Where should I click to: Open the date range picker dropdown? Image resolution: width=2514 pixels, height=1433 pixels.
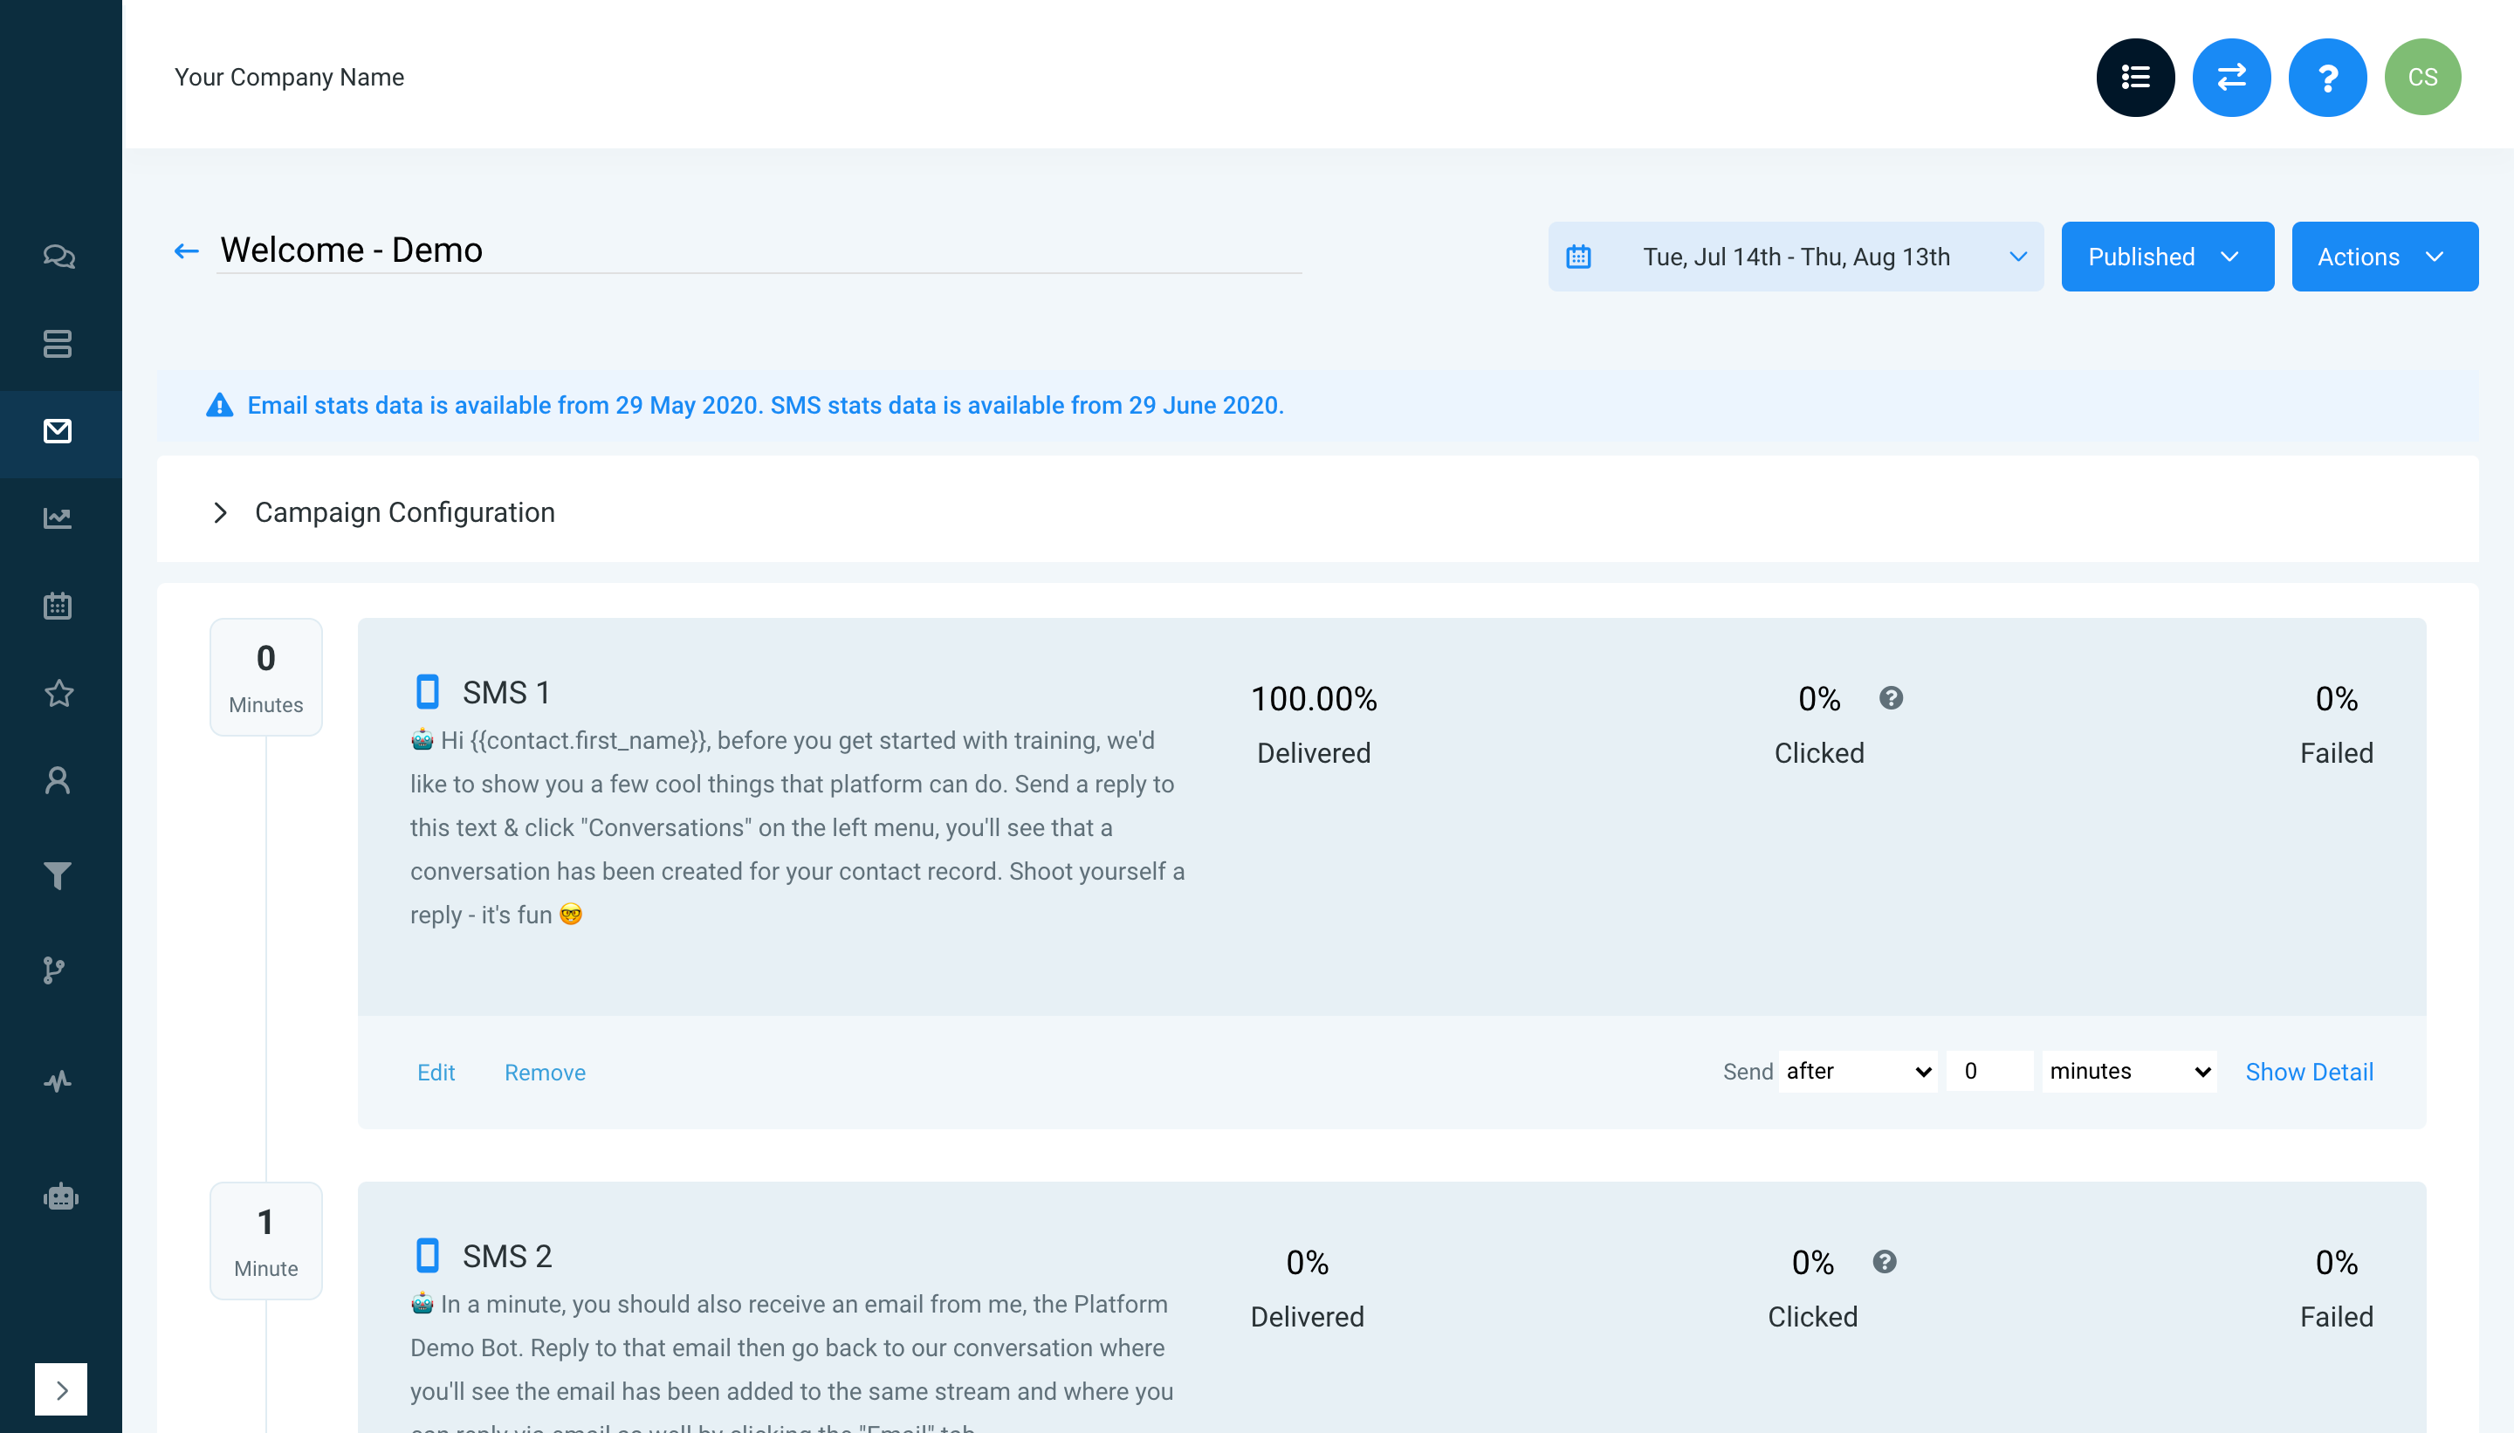click(x=1796, y=257)
